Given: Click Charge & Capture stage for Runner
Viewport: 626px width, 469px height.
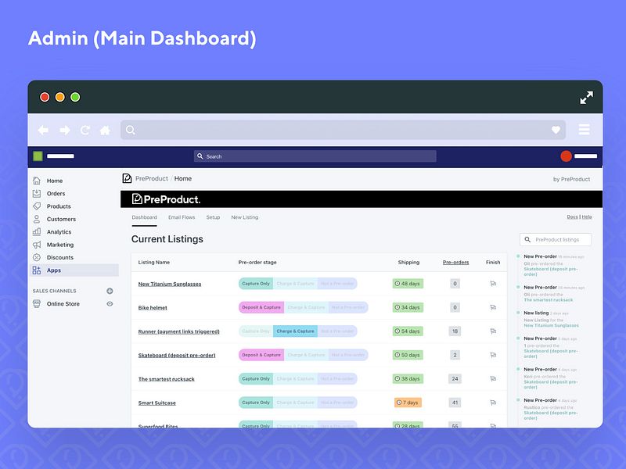Looking at the screenshot, I should [x=296, y=331].
